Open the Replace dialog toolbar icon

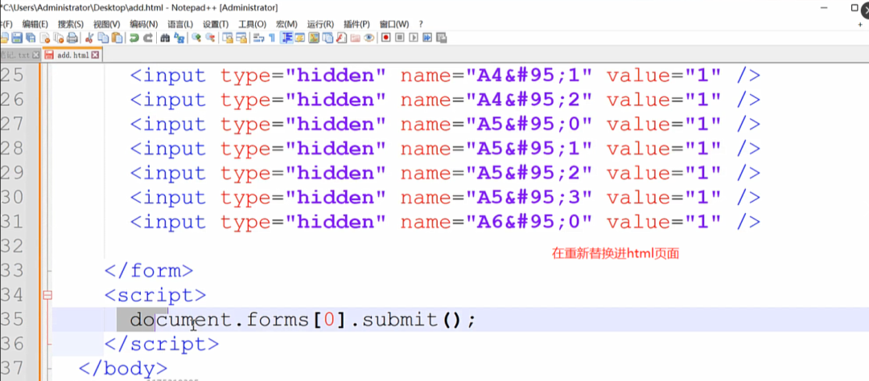coord(179,38)
